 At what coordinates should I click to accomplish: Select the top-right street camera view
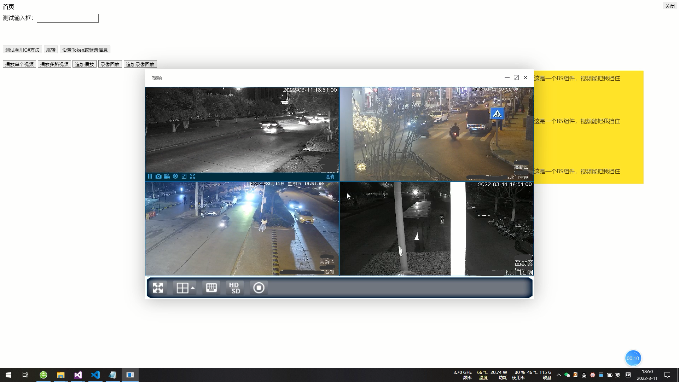[x=437, y=134]
